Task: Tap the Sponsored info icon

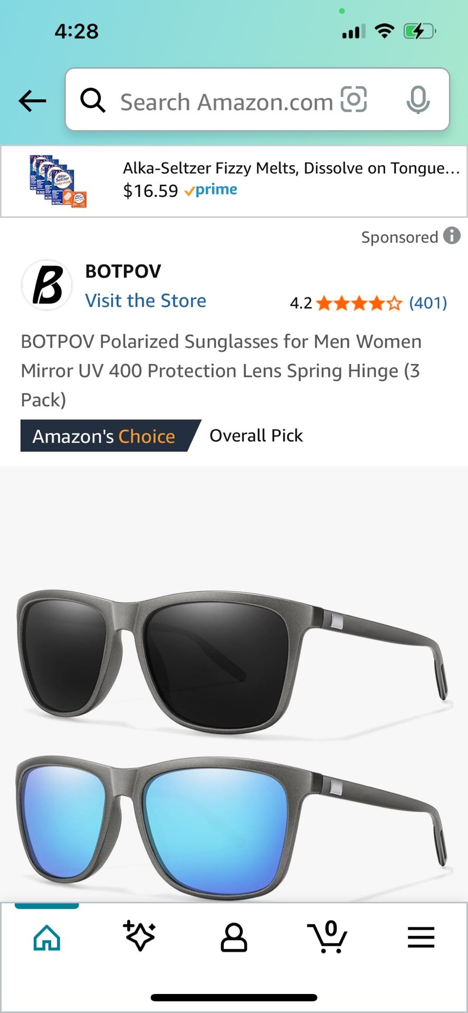Action: tap(452, 236)
